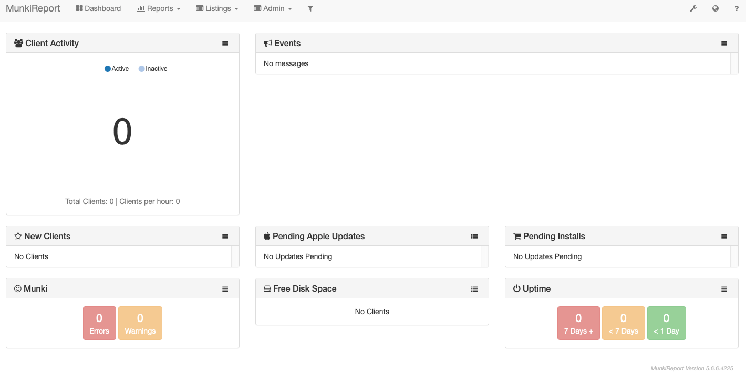Open list icon in Uptime widget

point(723,289)
